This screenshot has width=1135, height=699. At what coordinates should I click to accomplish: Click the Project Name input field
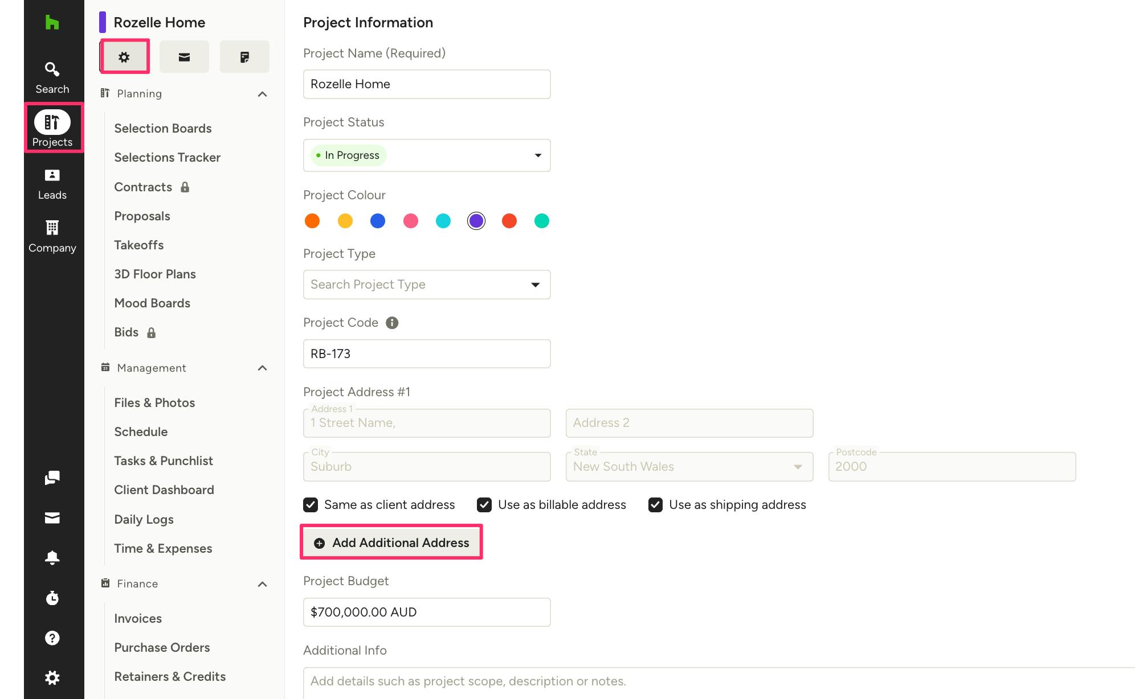427,84
